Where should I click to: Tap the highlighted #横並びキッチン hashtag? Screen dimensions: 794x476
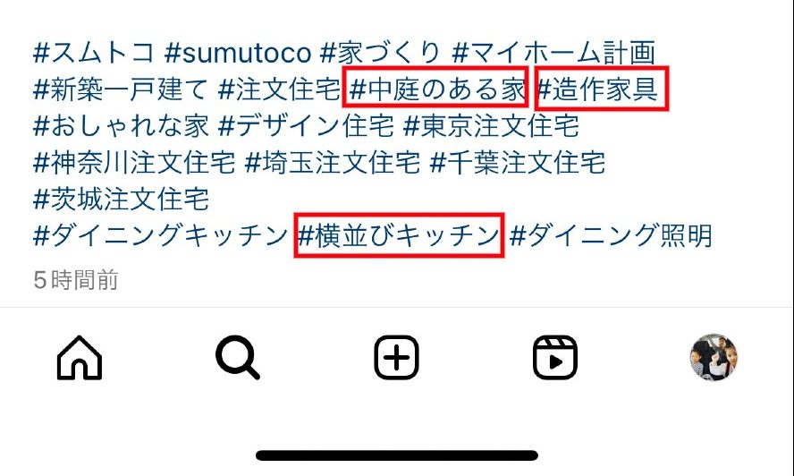(x=399, y=235)
